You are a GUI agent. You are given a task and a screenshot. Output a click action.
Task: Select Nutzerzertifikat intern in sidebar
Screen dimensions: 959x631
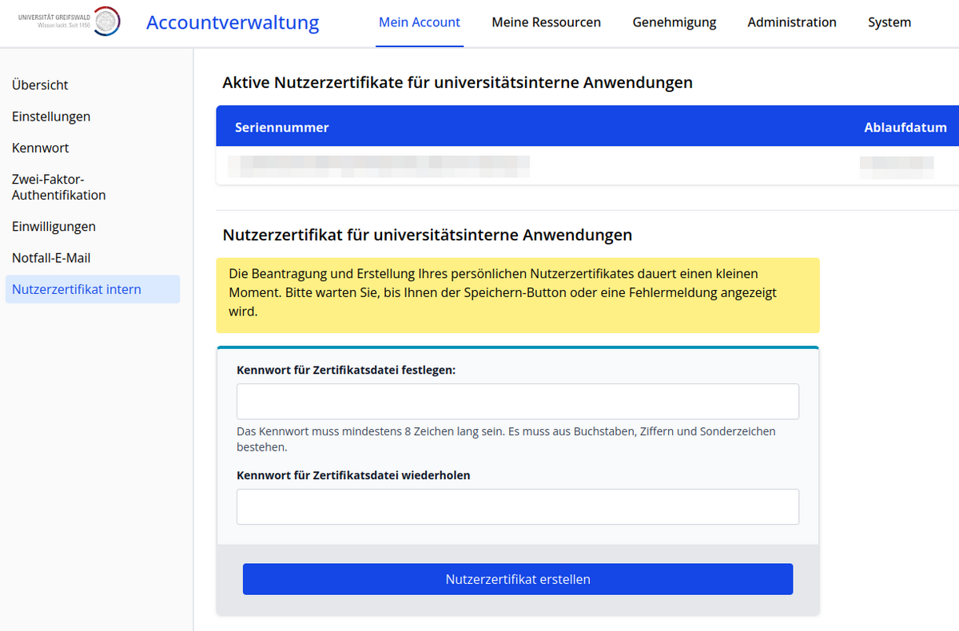coord(77,289)
